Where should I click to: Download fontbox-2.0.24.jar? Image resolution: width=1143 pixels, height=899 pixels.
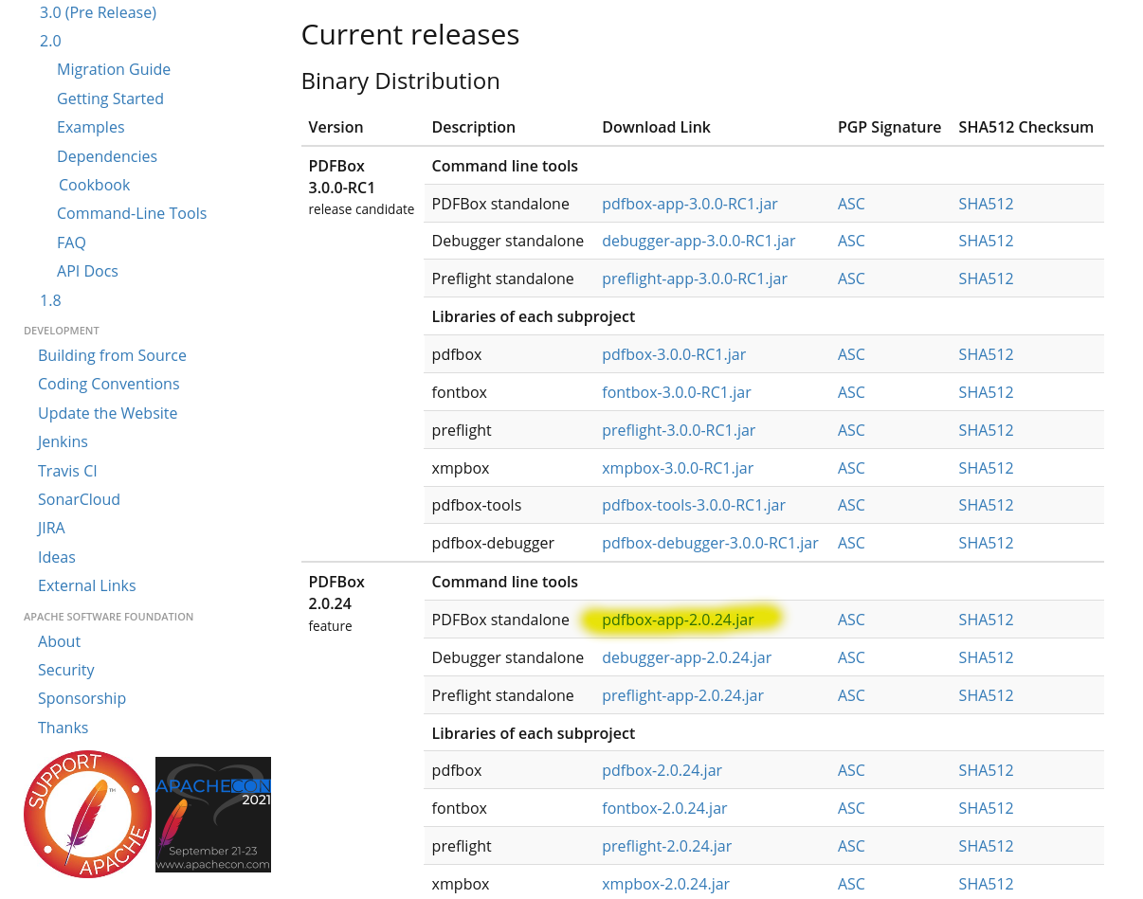[664, 808]
